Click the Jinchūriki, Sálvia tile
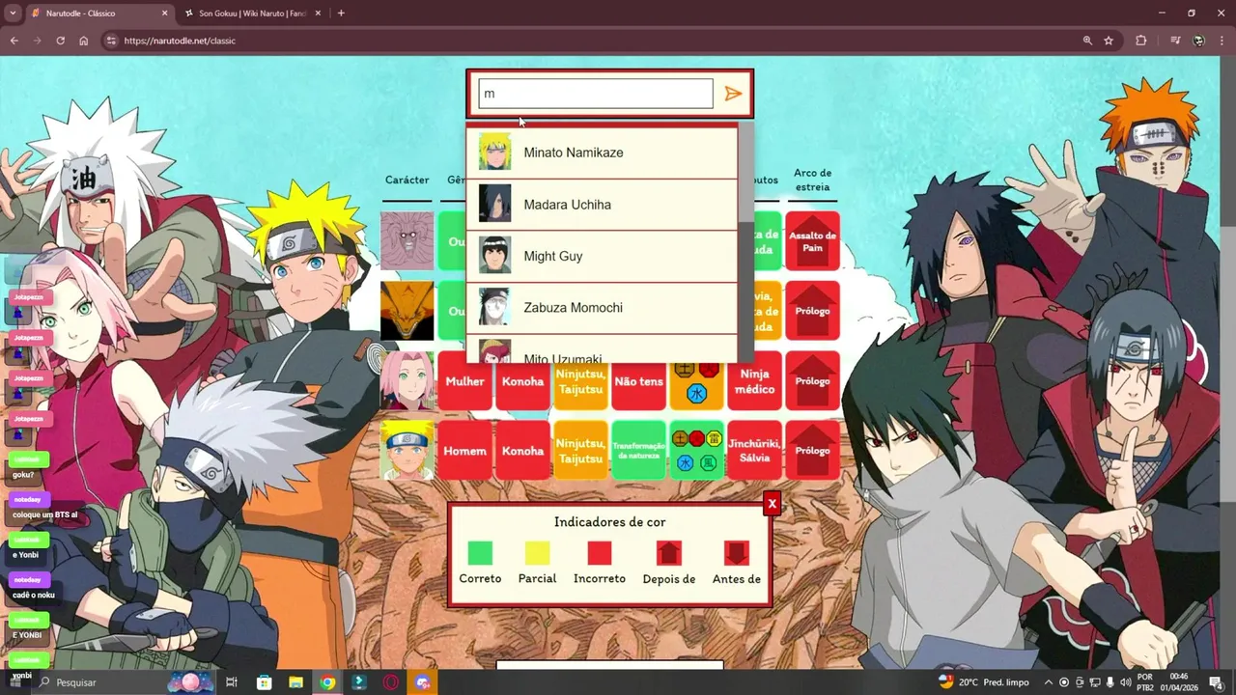This screenshot has width=1236, height=695. [x=754, y=450]
